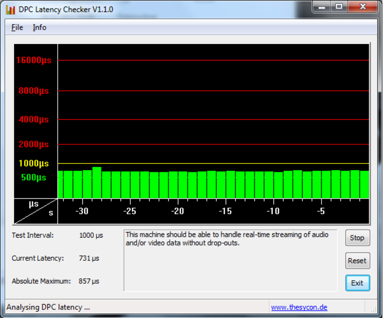
Task: Open the Info menu
Action: point(39,28)
